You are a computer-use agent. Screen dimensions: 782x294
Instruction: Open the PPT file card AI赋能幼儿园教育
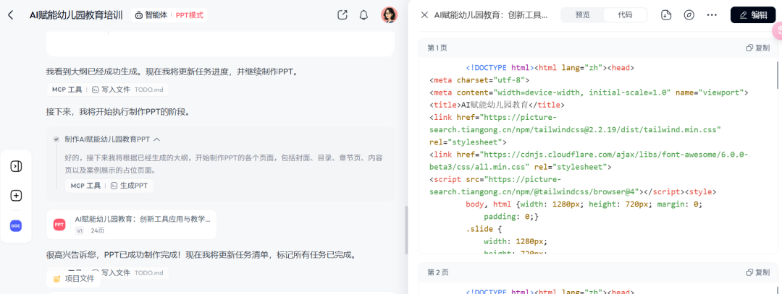click(132, 225)
